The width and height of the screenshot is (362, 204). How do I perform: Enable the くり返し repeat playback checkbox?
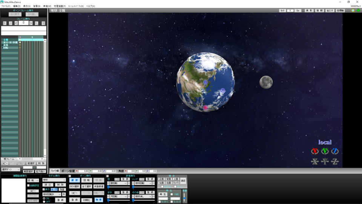(x=172, y=194)
